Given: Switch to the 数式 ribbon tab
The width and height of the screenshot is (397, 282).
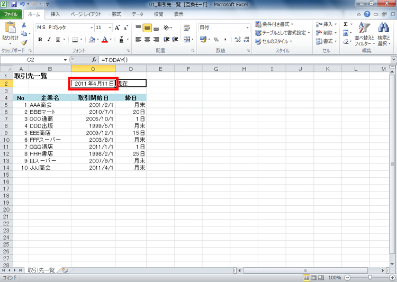Looking at the screenshot, I should (116, 14).
